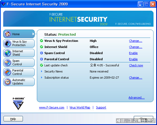Click green check beside Internet Shield
The height and width of the screenshot is (125, 157).
point(41,47)
